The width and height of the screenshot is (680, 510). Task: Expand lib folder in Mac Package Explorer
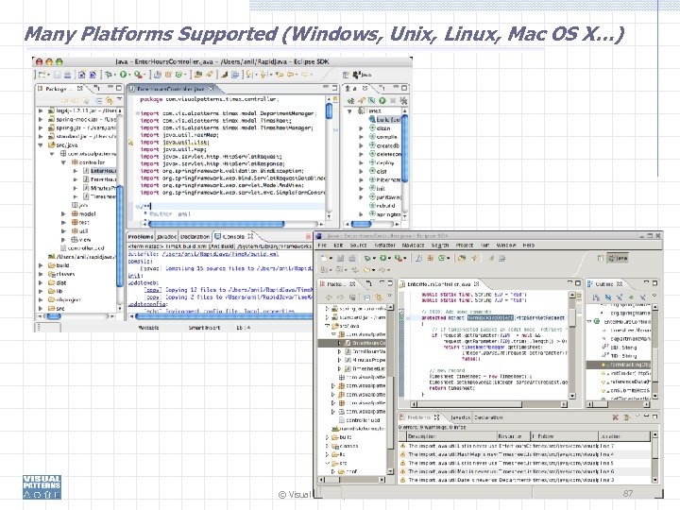[41, 291]
